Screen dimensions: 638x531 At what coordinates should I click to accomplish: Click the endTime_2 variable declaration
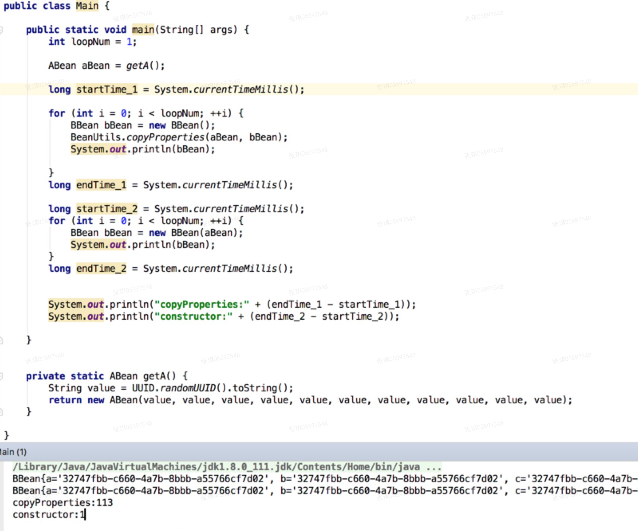tap(101, 269)
